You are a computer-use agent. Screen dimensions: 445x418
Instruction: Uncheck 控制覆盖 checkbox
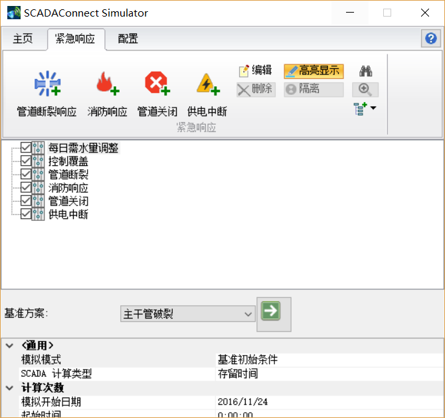tap(26, 161)
